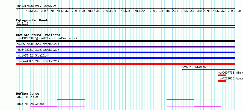Click the 78062.6k ruler tick label
The image size is (243, 110).
click(x=219, y=11)
